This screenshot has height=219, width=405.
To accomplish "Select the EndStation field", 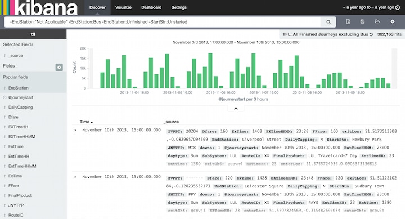I will (19, 88).
